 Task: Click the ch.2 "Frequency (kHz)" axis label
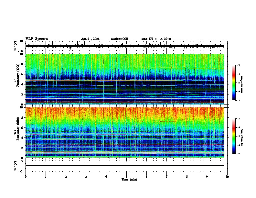(x=18, y=129)
